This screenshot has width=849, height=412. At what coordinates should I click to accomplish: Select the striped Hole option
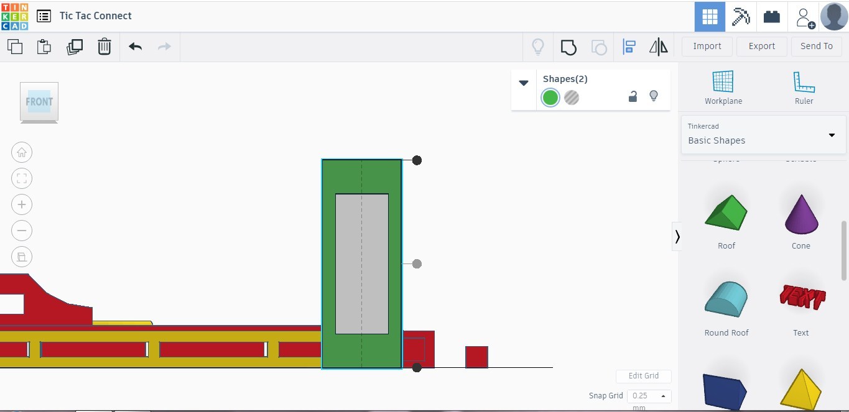pos(572,98)
